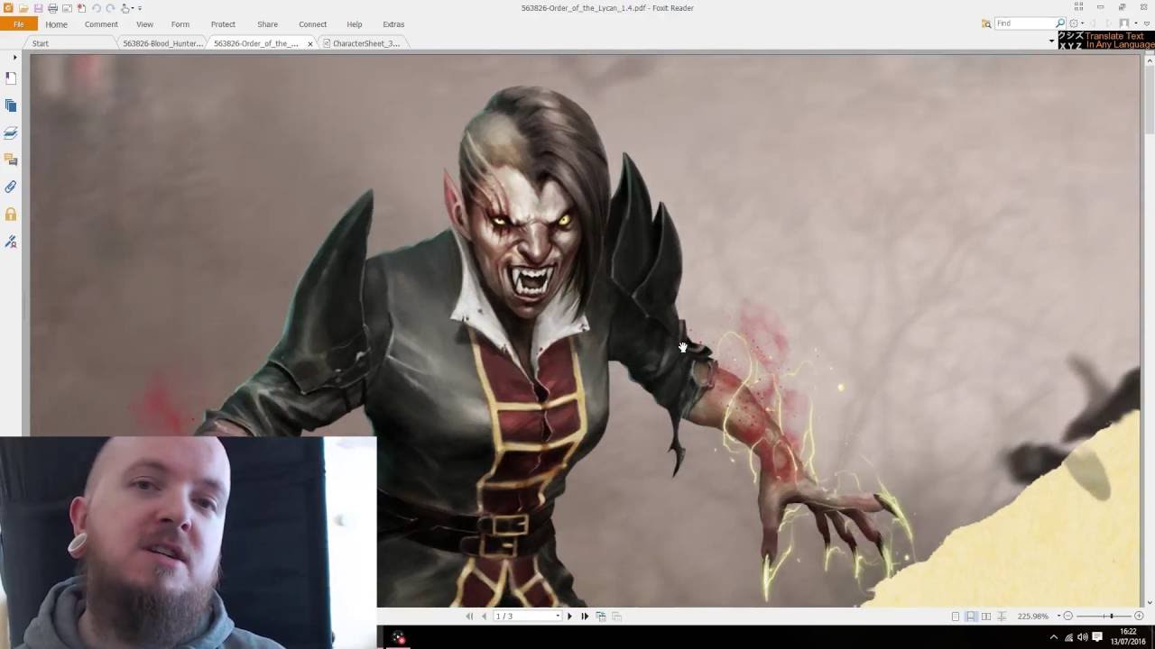Image resolution: width=1155 pixels, height=649 pixels.
Task: Click the Open folder icon in quick access toolbar
Action: tap(23, 8)
